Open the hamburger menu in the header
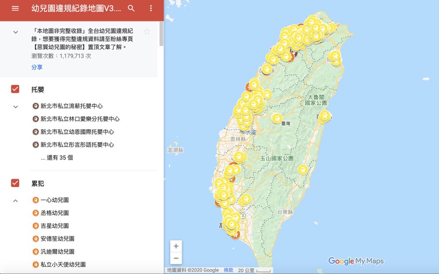The width and height of the screenshot is (439, 274). [15, 8]
